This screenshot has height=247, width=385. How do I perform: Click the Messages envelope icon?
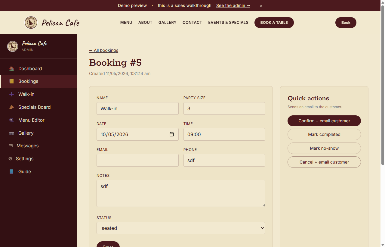click(x=11, y=146)
